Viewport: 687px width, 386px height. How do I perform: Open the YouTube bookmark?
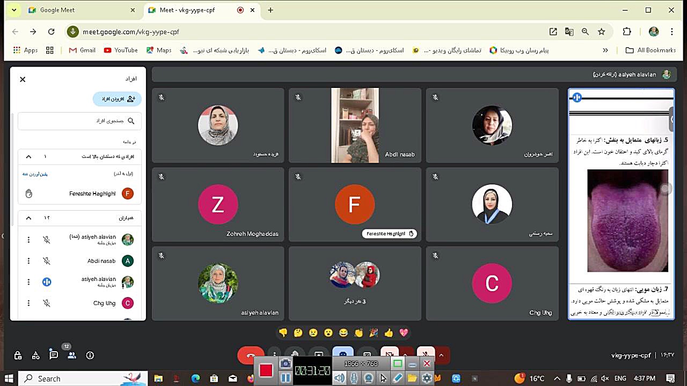(121, 50)
